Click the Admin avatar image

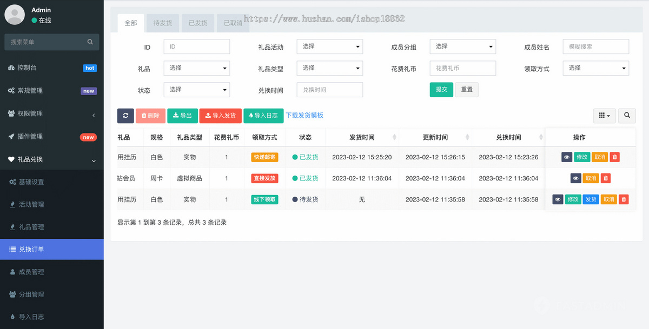pos(14,14)
